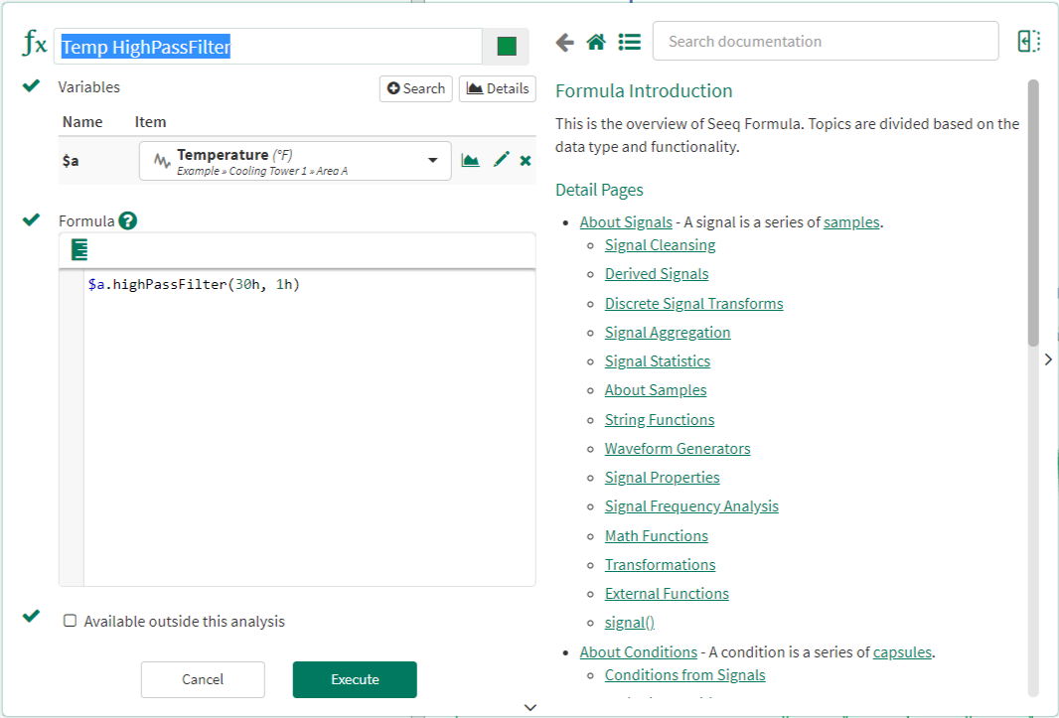
Task: Show trend for variable $a
Action: (471, 160)
